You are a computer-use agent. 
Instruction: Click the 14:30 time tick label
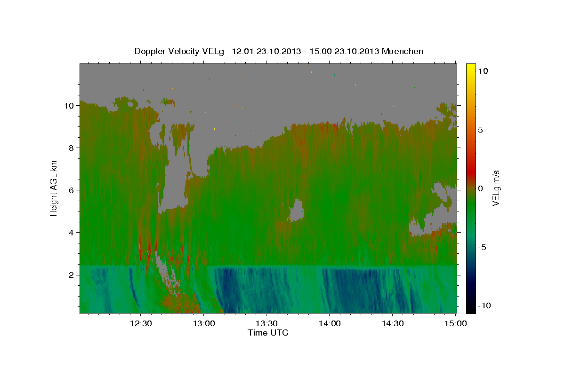(393, 323)
